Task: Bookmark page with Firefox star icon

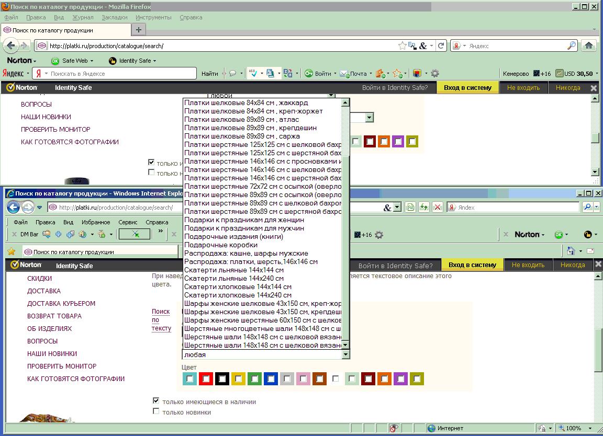Action: [402, 45]
